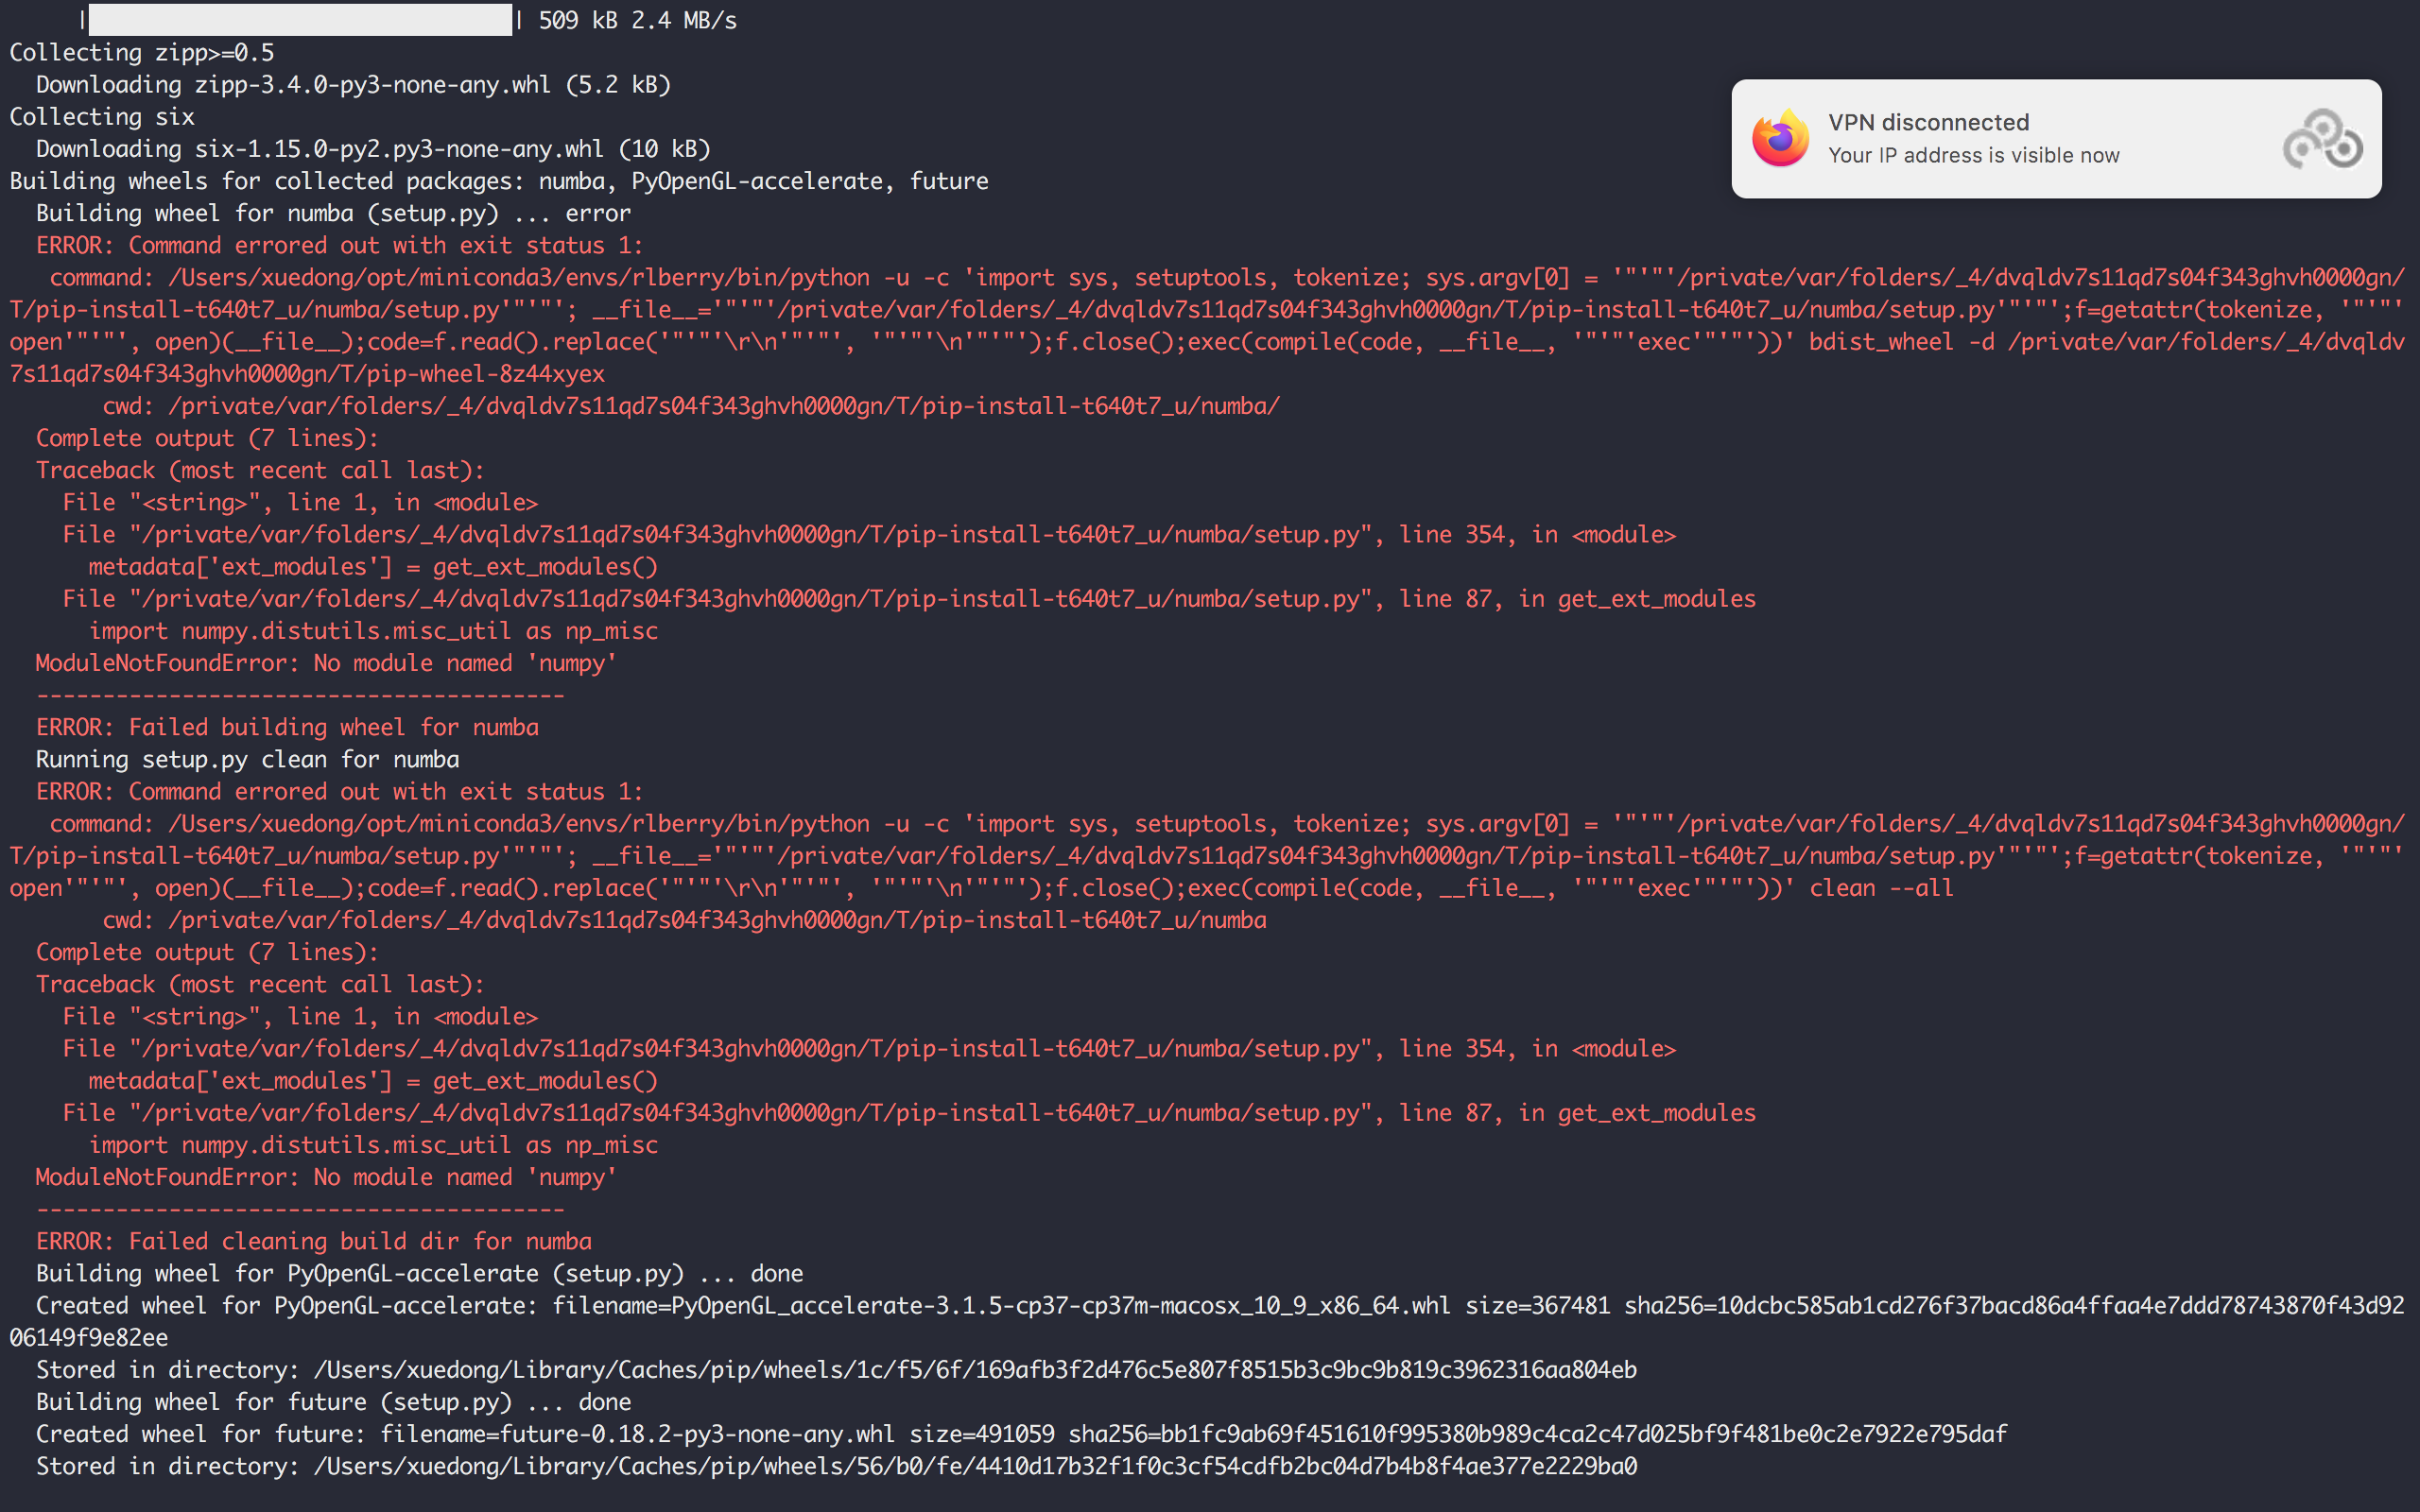2420x1512 pixels.
Task: Click the 'Collecting zipp>=0.5' line
Action: 141,53
